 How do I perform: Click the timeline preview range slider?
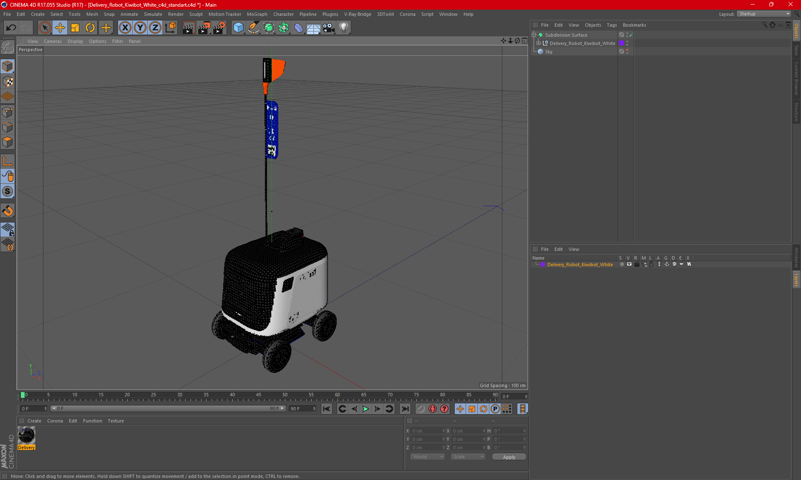tap(168, 408)
